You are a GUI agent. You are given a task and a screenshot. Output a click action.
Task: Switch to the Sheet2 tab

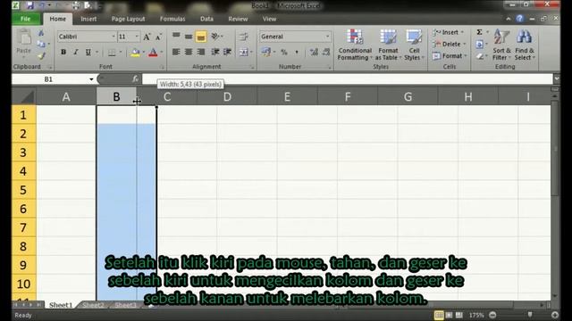[x=93, y=305]
